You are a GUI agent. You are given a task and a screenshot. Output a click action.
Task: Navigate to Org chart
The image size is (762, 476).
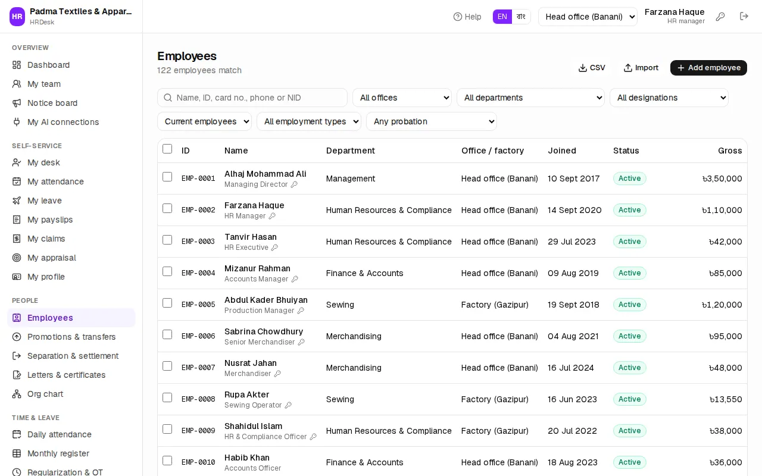click(71, 394)
